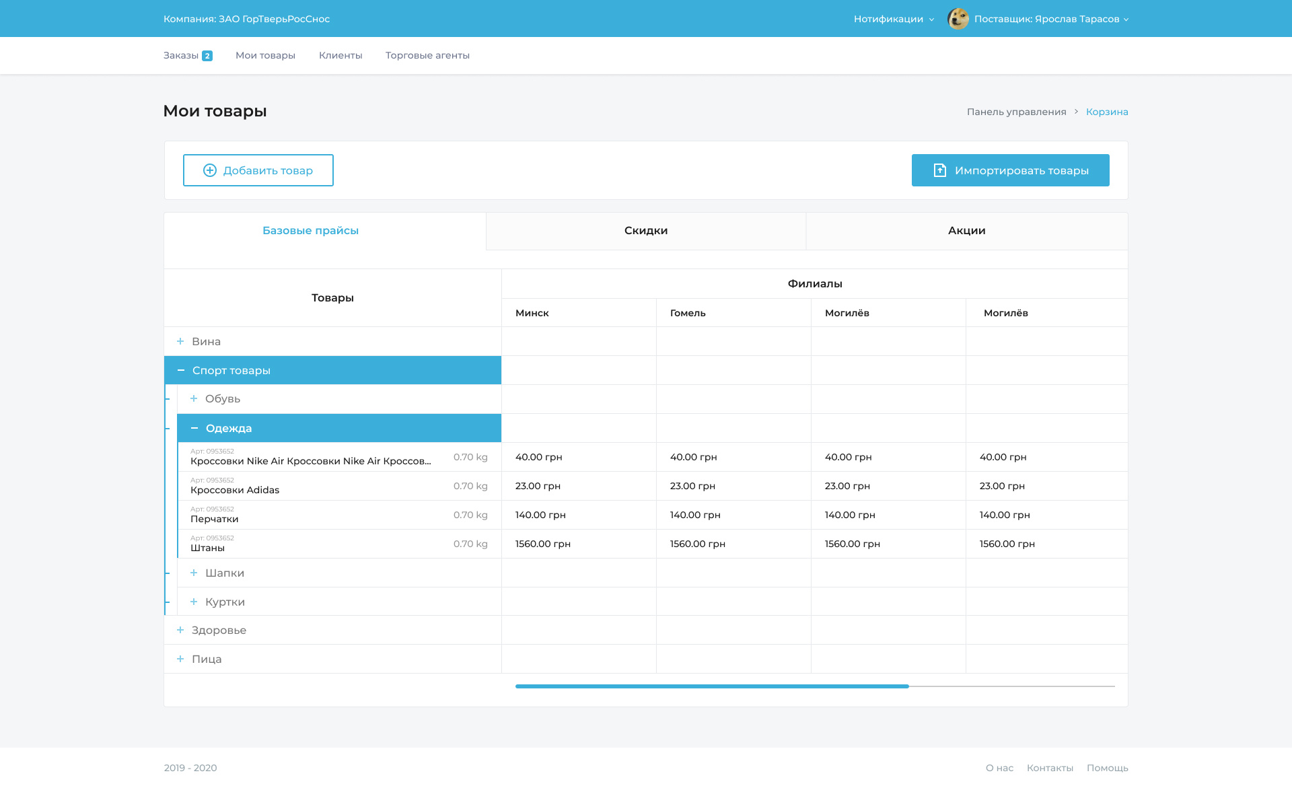The width and height of the screenshot is (1292, 788).
Task: Select the Кроссовки Adidas product name
Action: [x=235, y=490]
